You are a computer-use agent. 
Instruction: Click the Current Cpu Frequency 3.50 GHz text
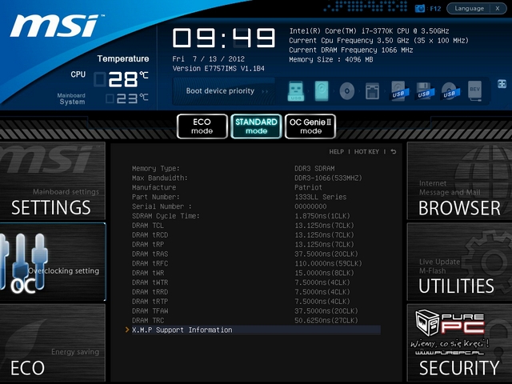click(x=378, y=41)
